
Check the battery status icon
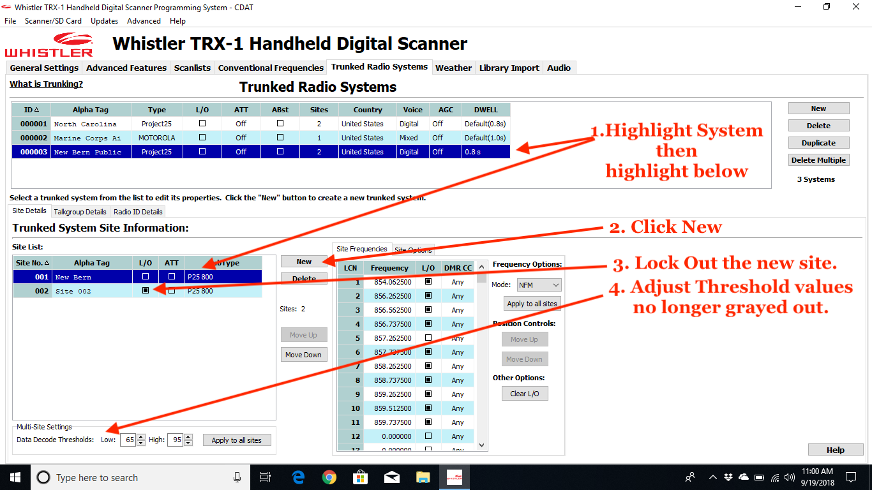(x=760, y=477)
